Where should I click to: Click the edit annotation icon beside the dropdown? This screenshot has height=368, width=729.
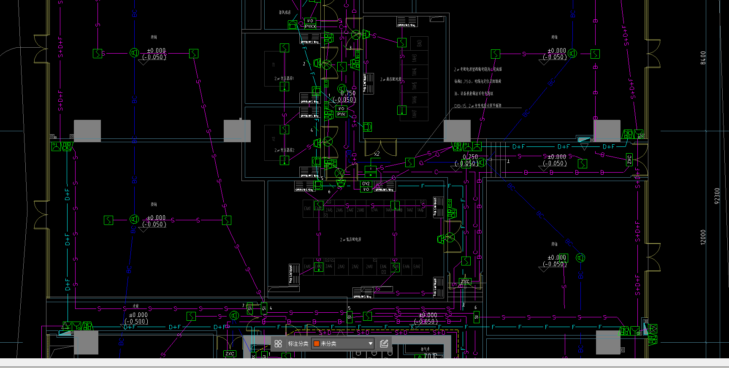tap(384, 344)
